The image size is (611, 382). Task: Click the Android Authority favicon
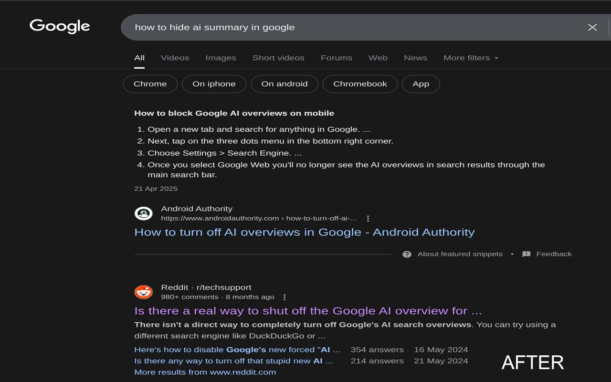[x=144, y=213]
